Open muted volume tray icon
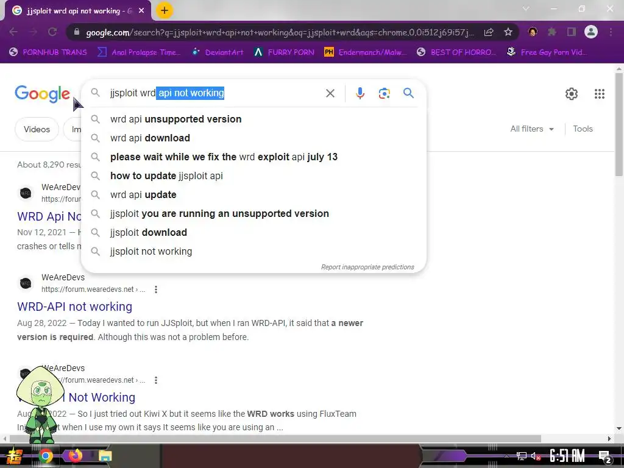The height and width of the screenshot is (468, 624). [x=536, y=456]
